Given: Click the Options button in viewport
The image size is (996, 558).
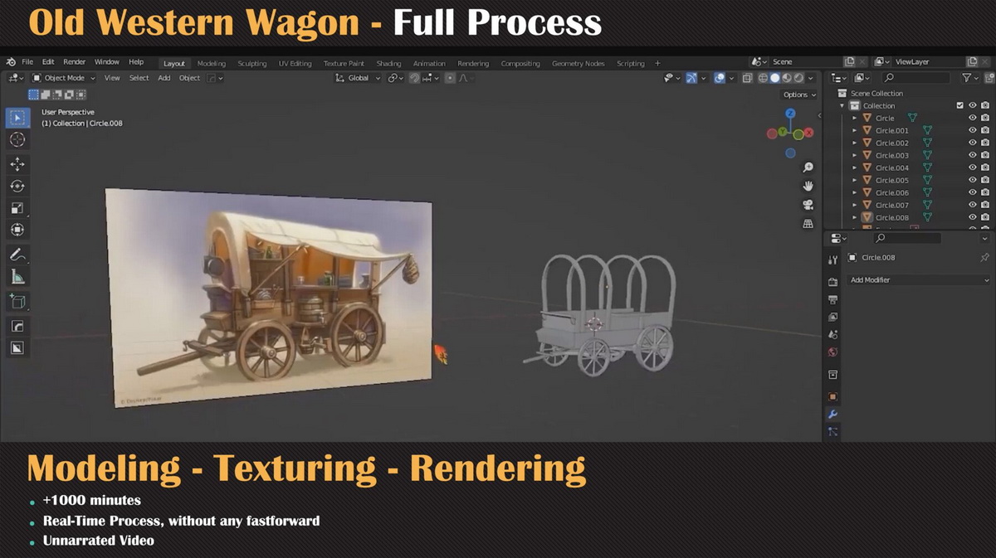Looking at the screenshot, I should [x=799, y=95].
